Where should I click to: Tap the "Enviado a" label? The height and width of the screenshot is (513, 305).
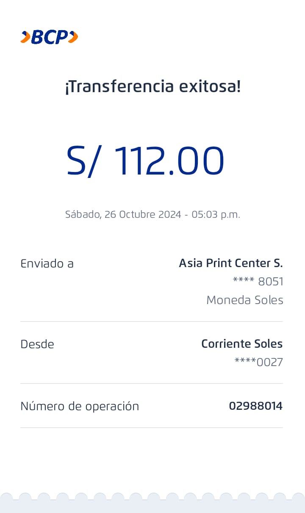pos(47,264)
